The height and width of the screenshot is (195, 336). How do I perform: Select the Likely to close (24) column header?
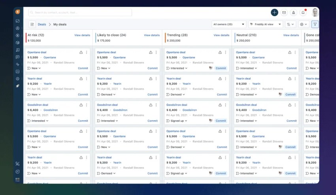111,35
